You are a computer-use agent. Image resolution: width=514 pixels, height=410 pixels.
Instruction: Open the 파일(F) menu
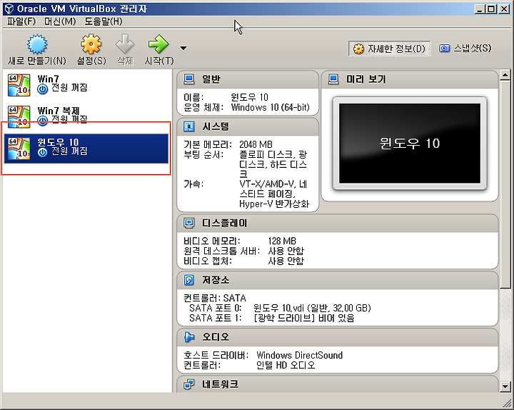(21, 21)
